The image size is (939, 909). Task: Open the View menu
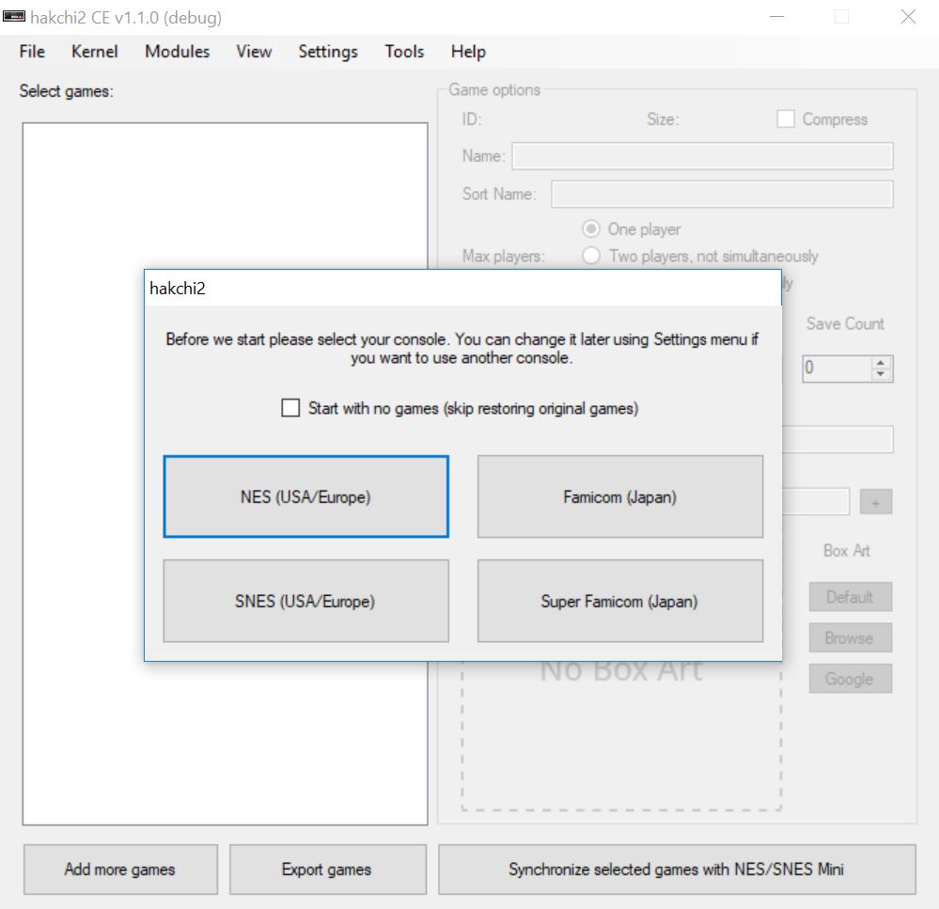(x=254, y=52)
